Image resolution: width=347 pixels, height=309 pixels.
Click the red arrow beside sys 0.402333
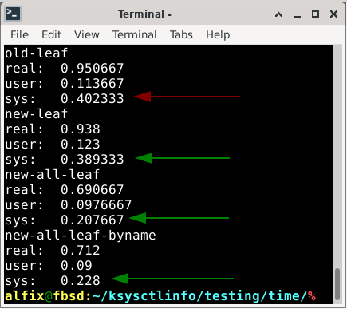point(187,97)
